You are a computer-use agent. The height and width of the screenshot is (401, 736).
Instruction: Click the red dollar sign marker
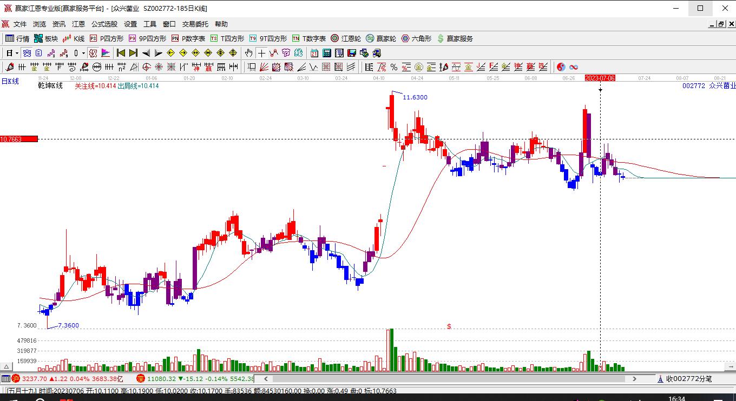(449, 326)
